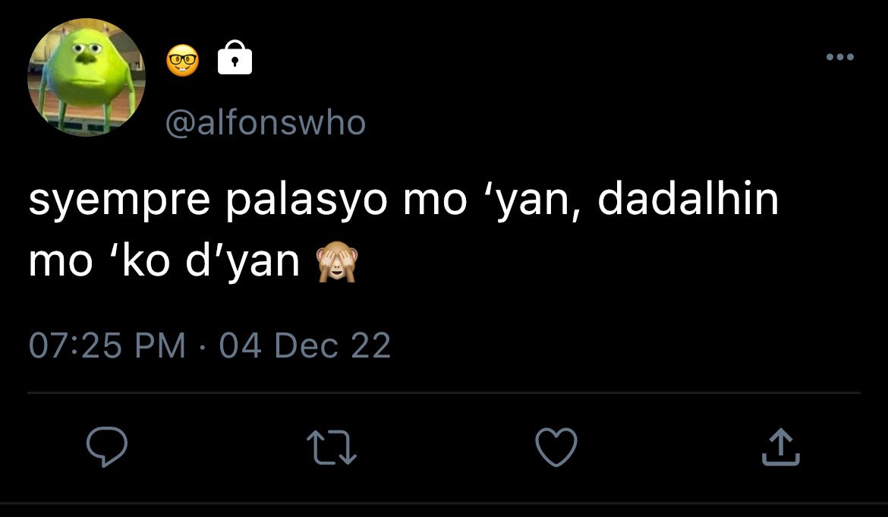Open the three-dot more options menu
This screenshot has height=517, width=888.
tap(840, 57)
